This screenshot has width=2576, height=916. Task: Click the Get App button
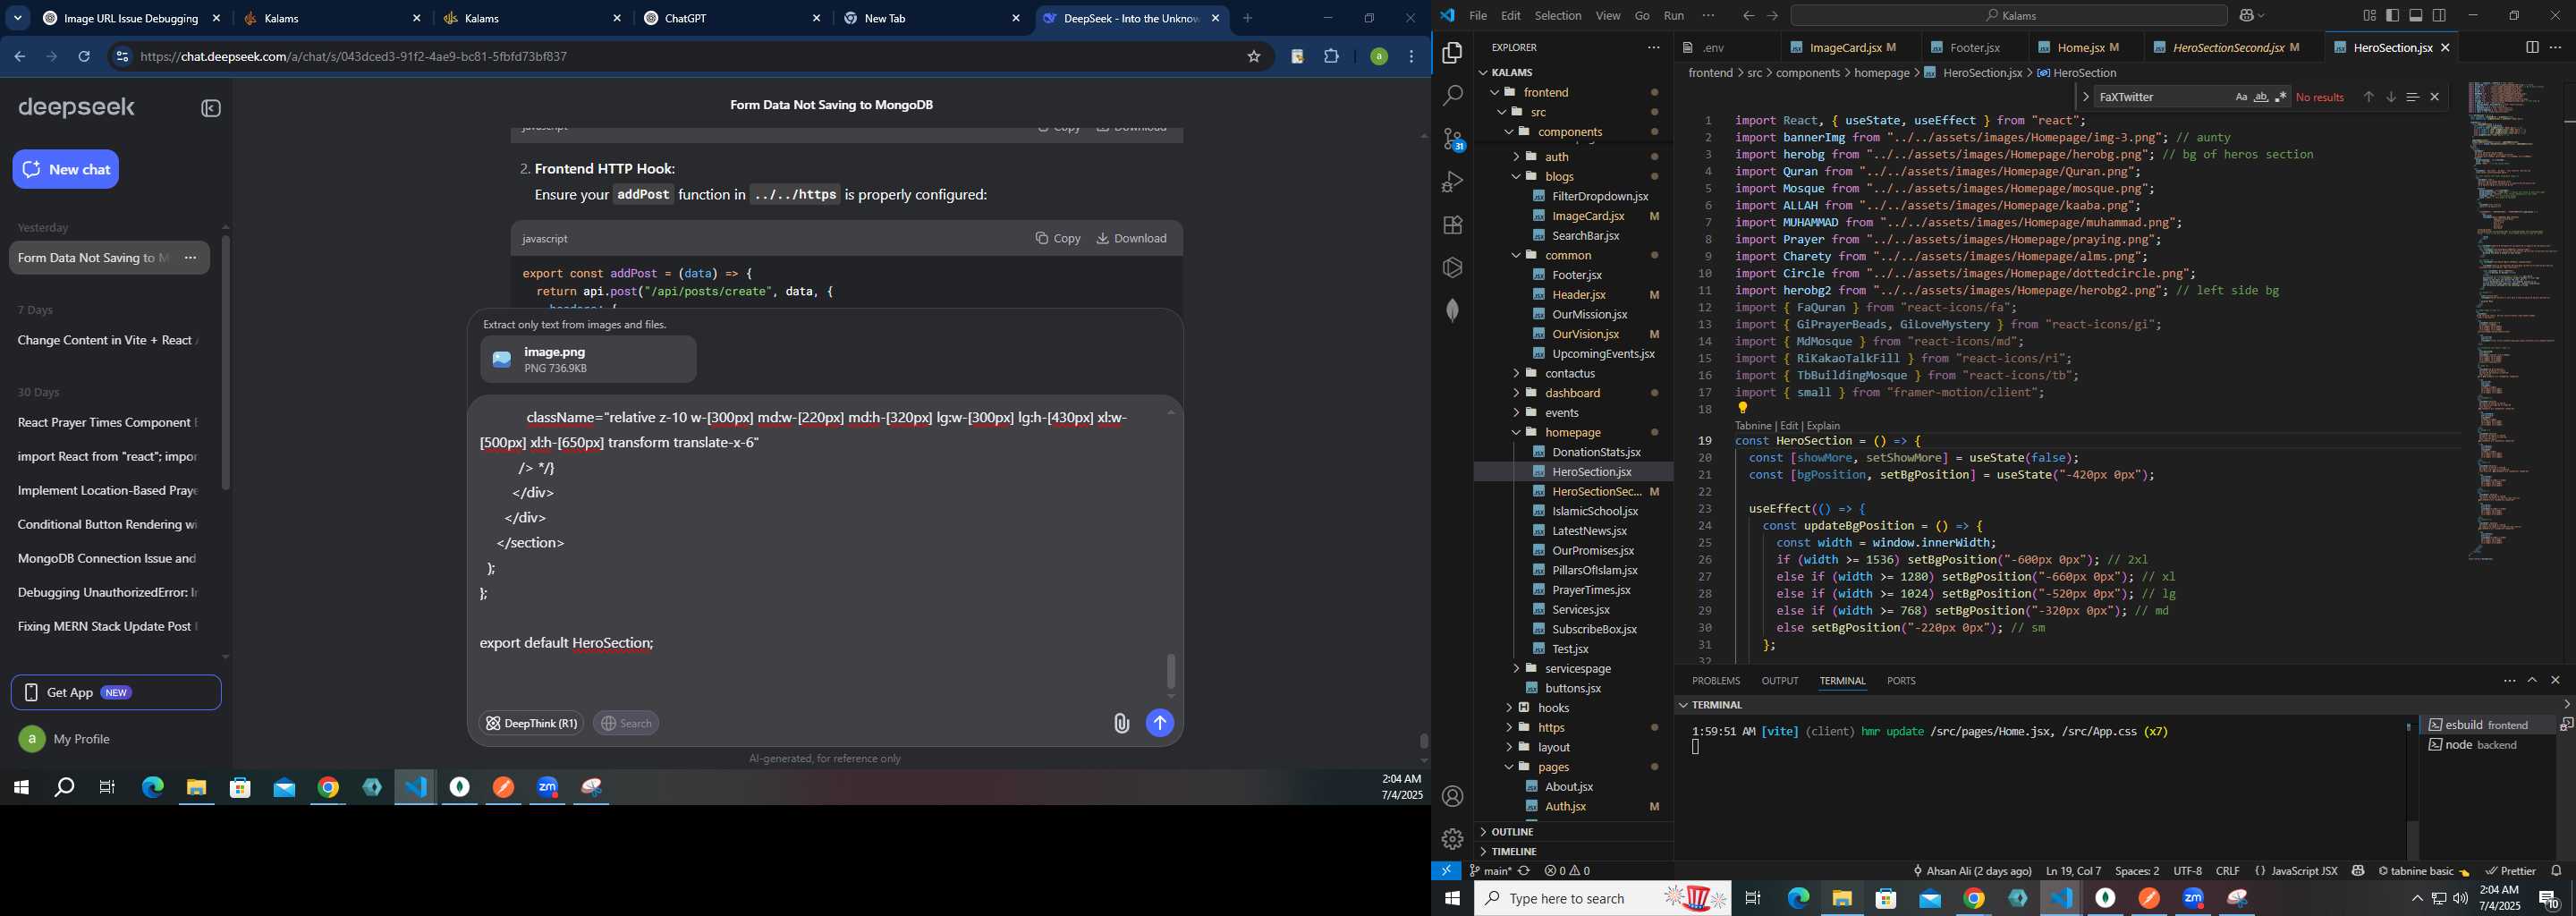(x=116, y=692)
